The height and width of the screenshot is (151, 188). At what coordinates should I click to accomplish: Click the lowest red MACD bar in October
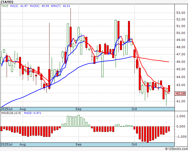pos(148,134)
